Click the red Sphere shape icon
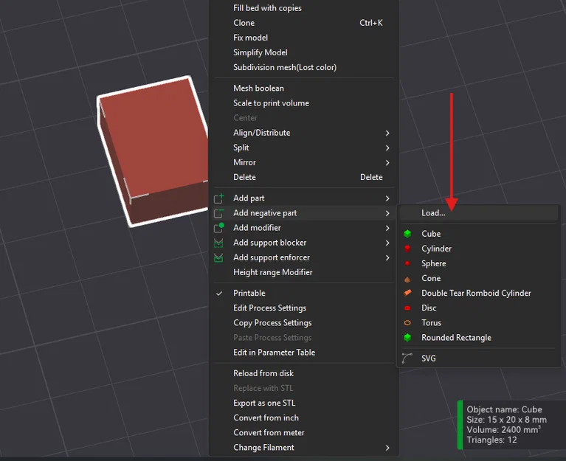 pos(407,263)
